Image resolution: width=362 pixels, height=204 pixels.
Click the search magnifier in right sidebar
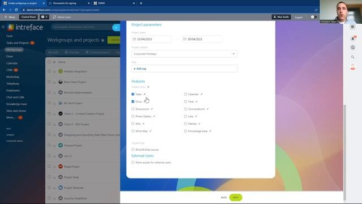click(353, 57)
